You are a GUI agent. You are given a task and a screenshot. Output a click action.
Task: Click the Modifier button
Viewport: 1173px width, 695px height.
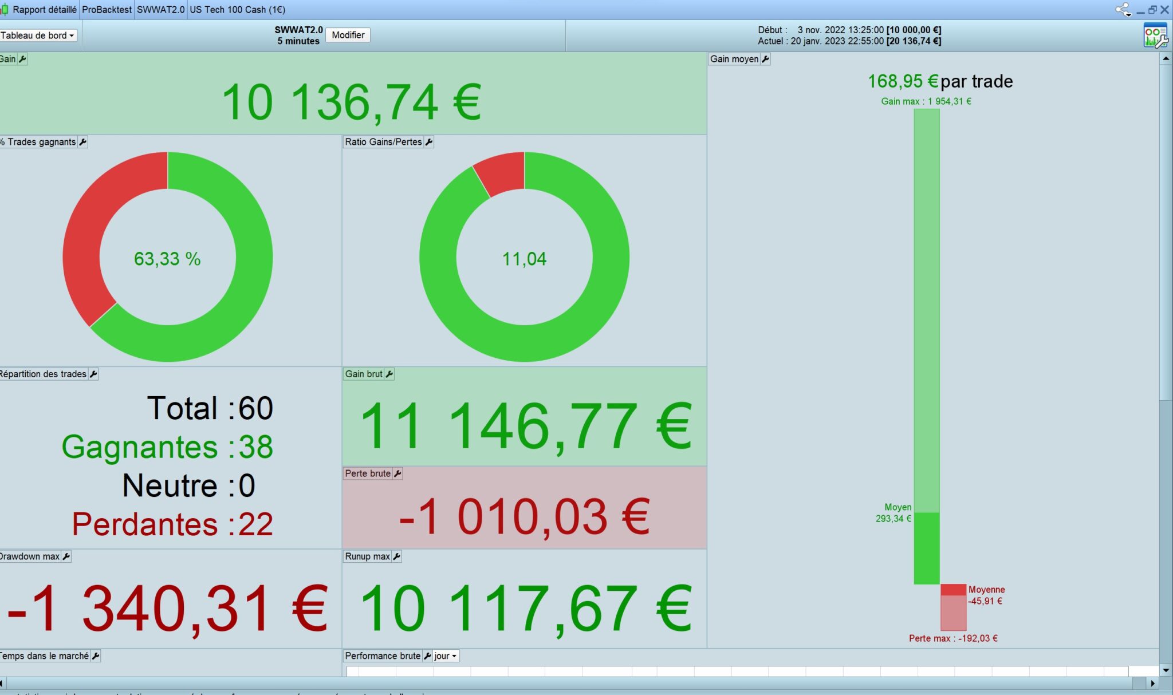tap(348, 35)
